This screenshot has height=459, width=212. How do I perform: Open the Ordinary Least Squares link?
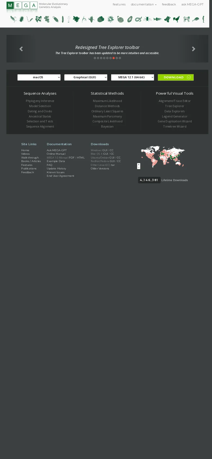click(107, 111)
